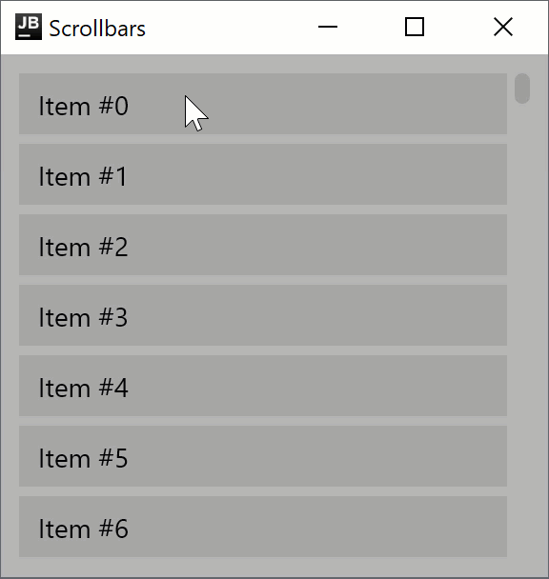Choose the Item #2 entry
549x579 pixels.
(x=263, y=245)
